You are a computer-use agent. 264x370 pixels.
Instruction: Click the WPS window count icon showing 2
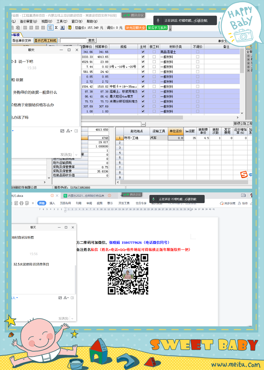coord(243,195)
